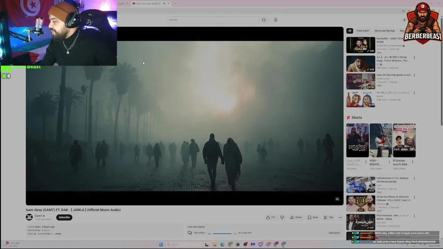443x249 pixels.
Task: Open the El Grande toto Ft. DAK short
Action: (x=404, y=140)
